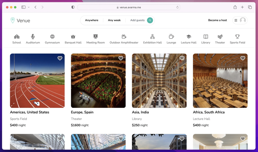Image resolution: width=258 pixels, height=152 pixels.
Task: Click the Venue brand name
Action: coord(23,20)
